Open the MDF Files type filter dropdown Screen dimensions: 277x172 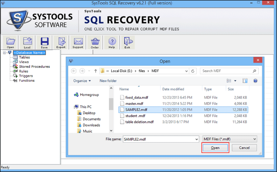pos(229,139)
